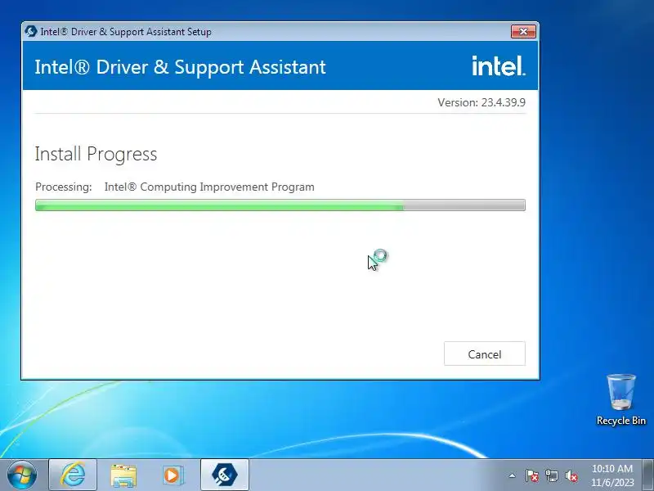Click the Intel® Driver & Support Assistant Setup title bar text

[x=126, y=32]
